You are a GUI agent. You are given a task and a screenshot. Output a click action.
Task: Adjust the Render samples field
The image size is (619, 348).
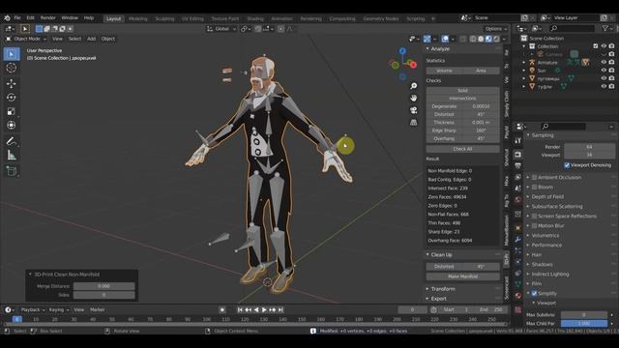(x=589, y=147)
